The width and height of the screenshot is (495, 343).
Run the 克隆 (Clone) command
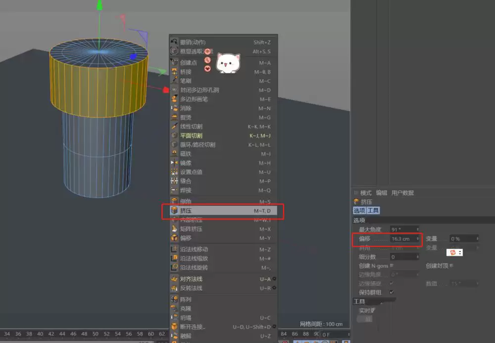click(188, 308)
